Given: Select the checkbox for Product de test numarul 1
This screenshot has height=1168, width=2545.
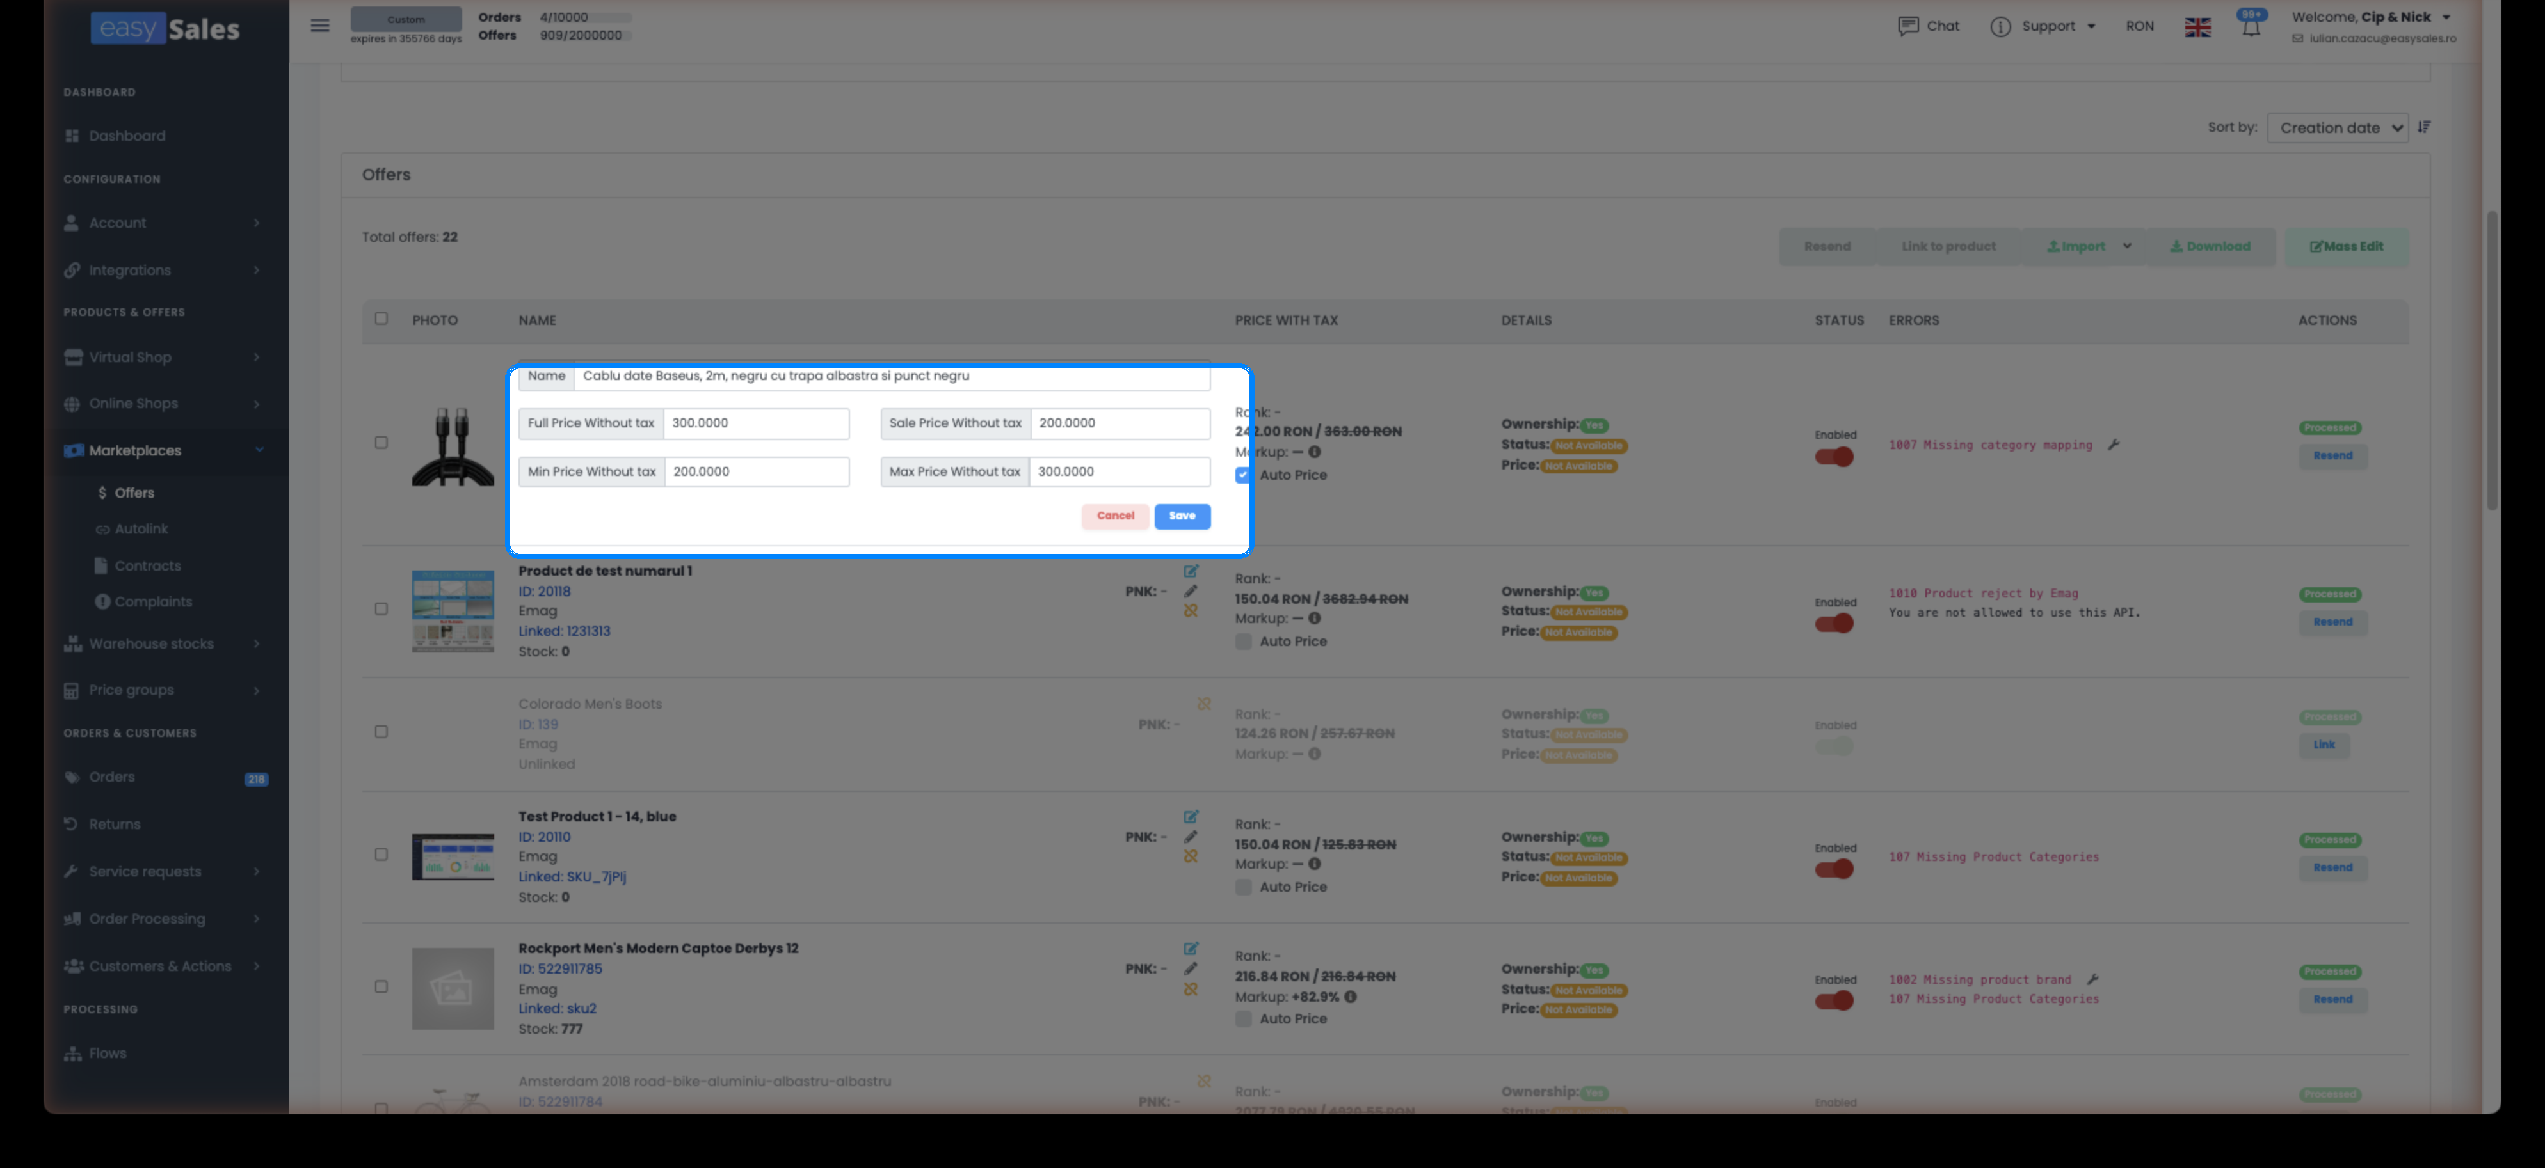Looking at the screenshot, I should click(x=381, y=609).
